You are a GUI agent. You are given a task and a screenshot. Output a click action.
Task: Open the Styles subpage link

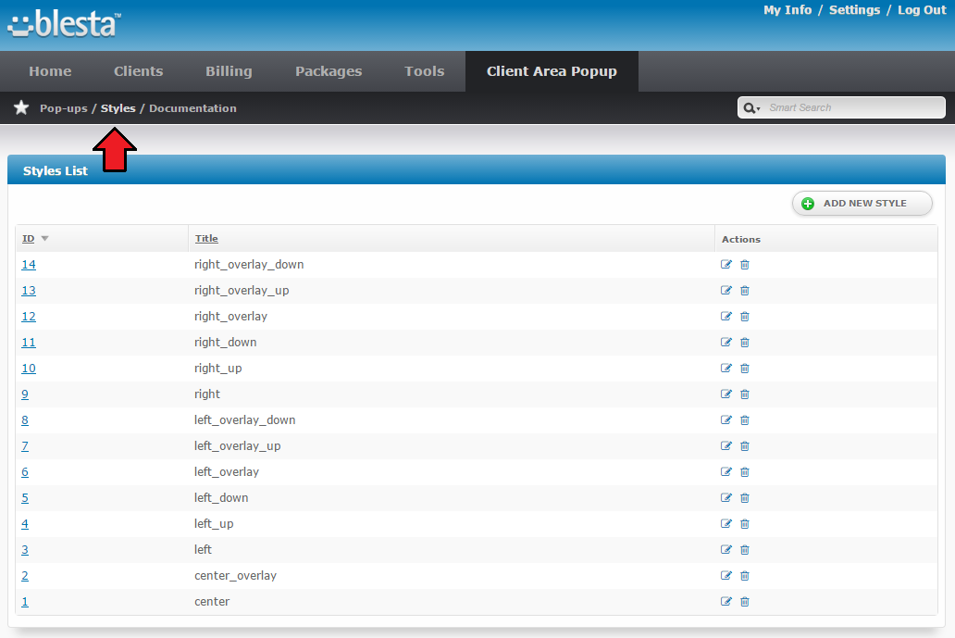(x=118, y=107)
